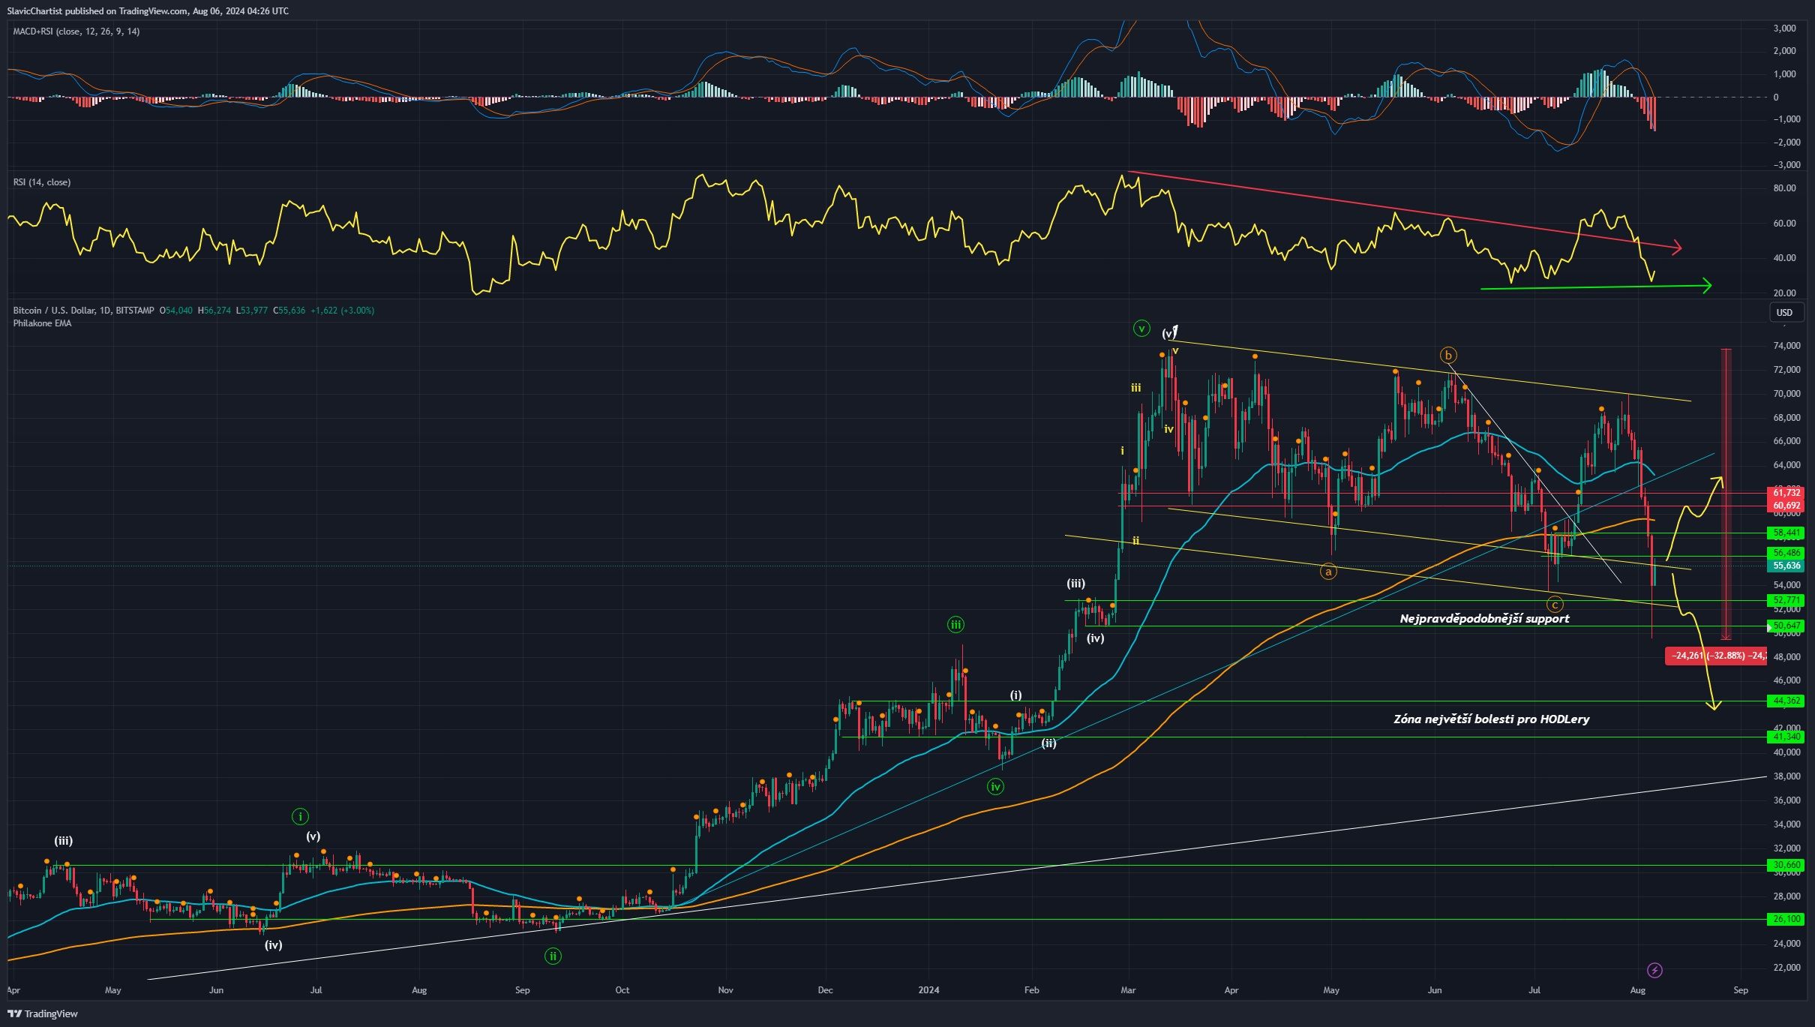Click the green circled wave v marker

click(x=1141, y=329)
